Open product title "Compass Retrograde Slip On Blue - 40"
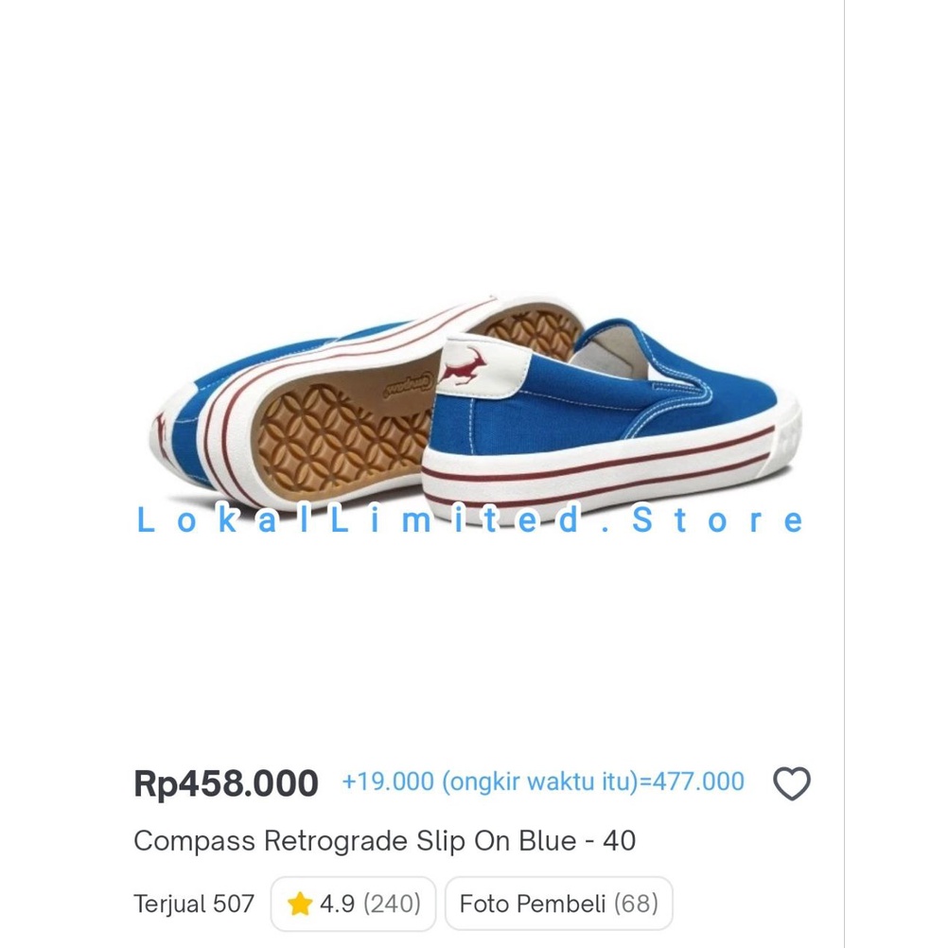This screenshot has width=948, height=948. (x=387, y=841)
